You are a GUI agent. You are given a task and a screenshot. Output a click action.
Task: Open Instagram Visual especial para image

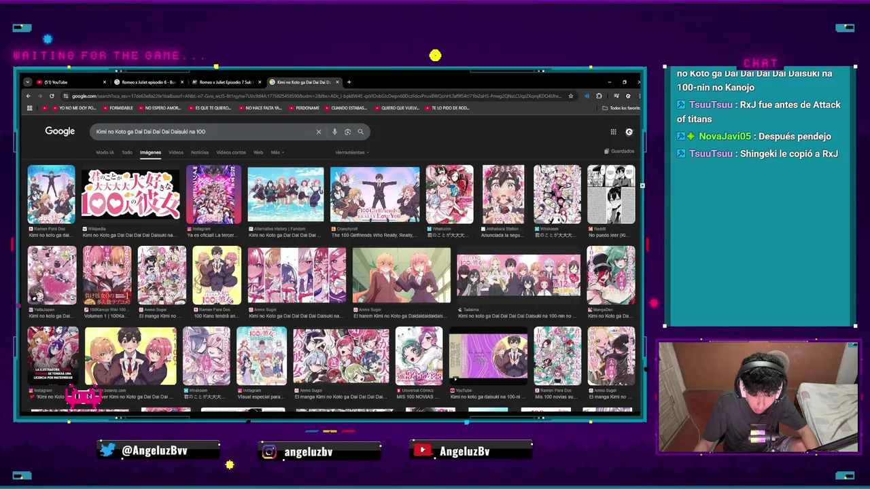tap(262, 356)
